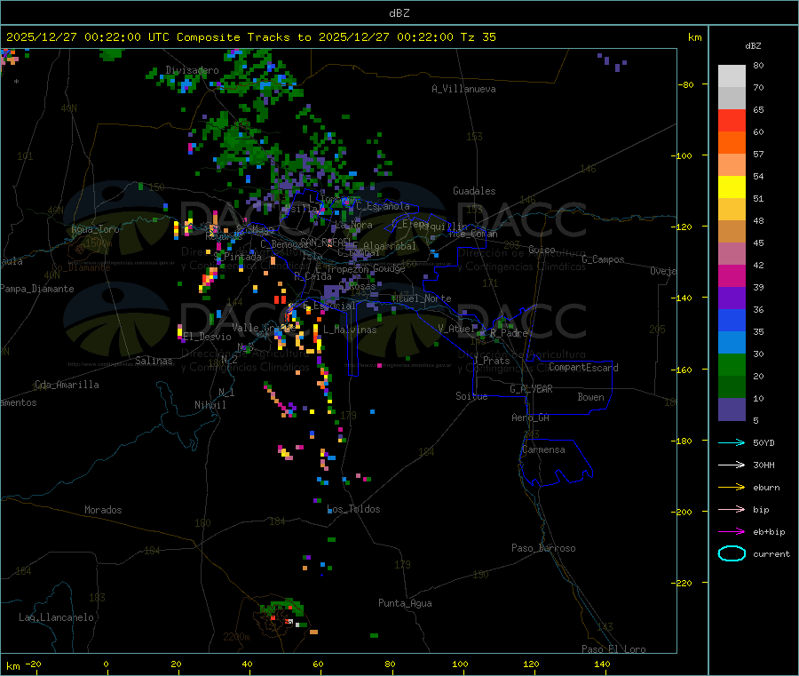Click the Cda_Amarilla map label

67,385
